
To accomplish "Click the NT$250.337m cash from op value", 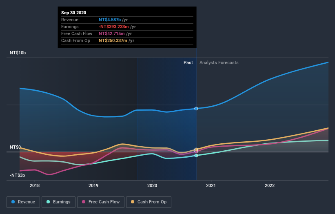I will (113, 40).
